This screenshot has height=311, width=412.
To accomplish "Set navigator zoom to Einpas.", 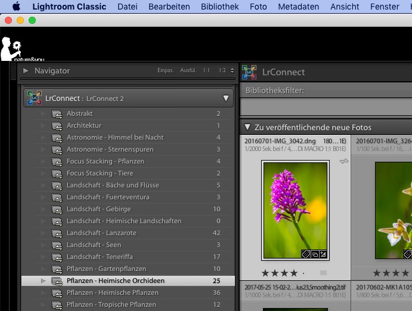I will point(166,70).
